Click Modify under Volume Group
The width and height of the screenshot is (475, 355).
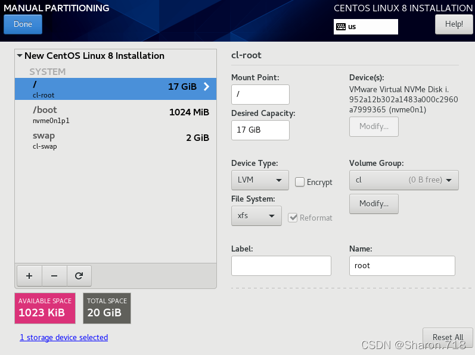pos(374,204)
